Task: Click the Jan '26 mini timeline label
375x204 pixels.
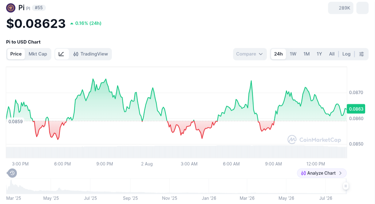Action: coord(209,198)
